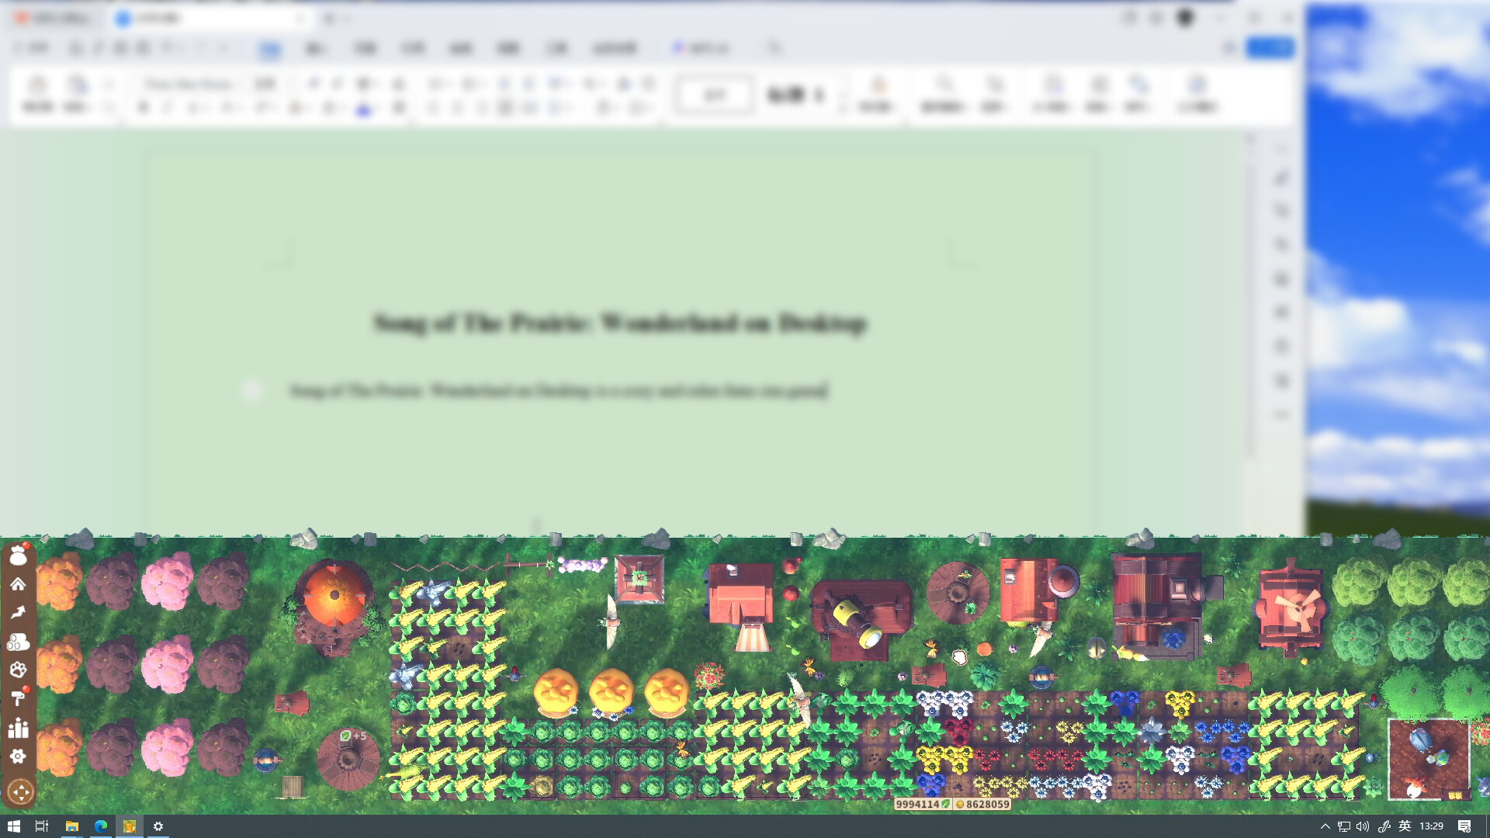The height and width of the screenshot is (838, 1490).
Task: Open the rankings podium panel
Action: (x=19, y=728)
